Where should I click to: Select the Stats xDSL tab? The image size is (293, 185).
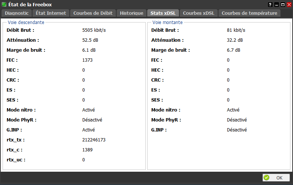coord(163,13)
